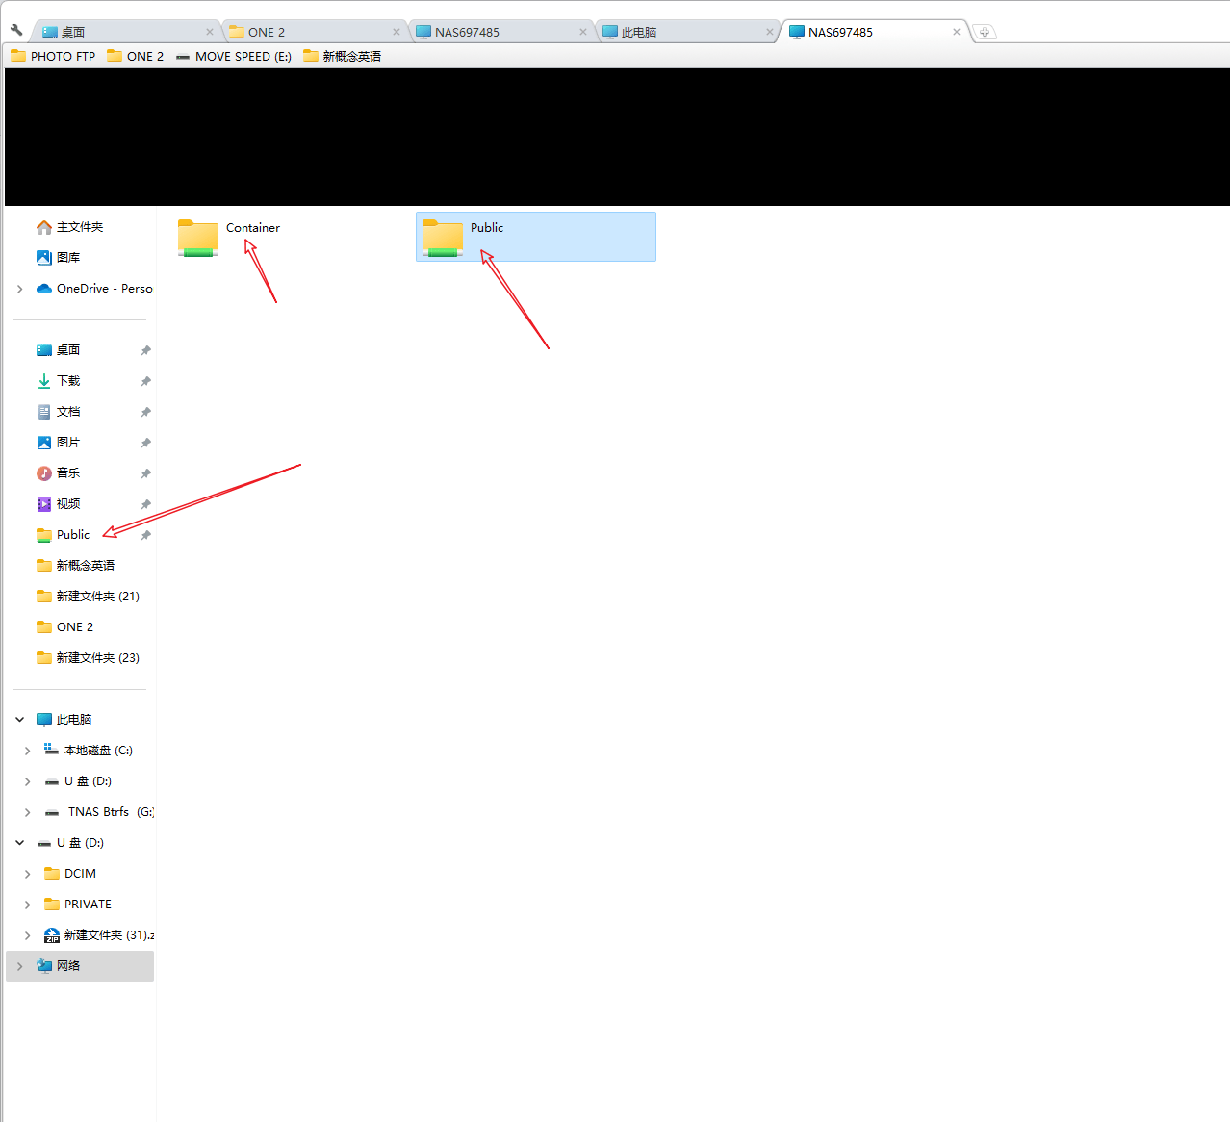
Task: Expand the DCIM folder node
Action: [27, 874]
